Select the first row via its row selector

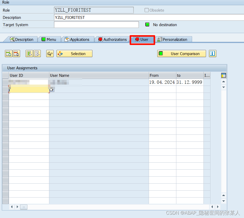(6, 82)
